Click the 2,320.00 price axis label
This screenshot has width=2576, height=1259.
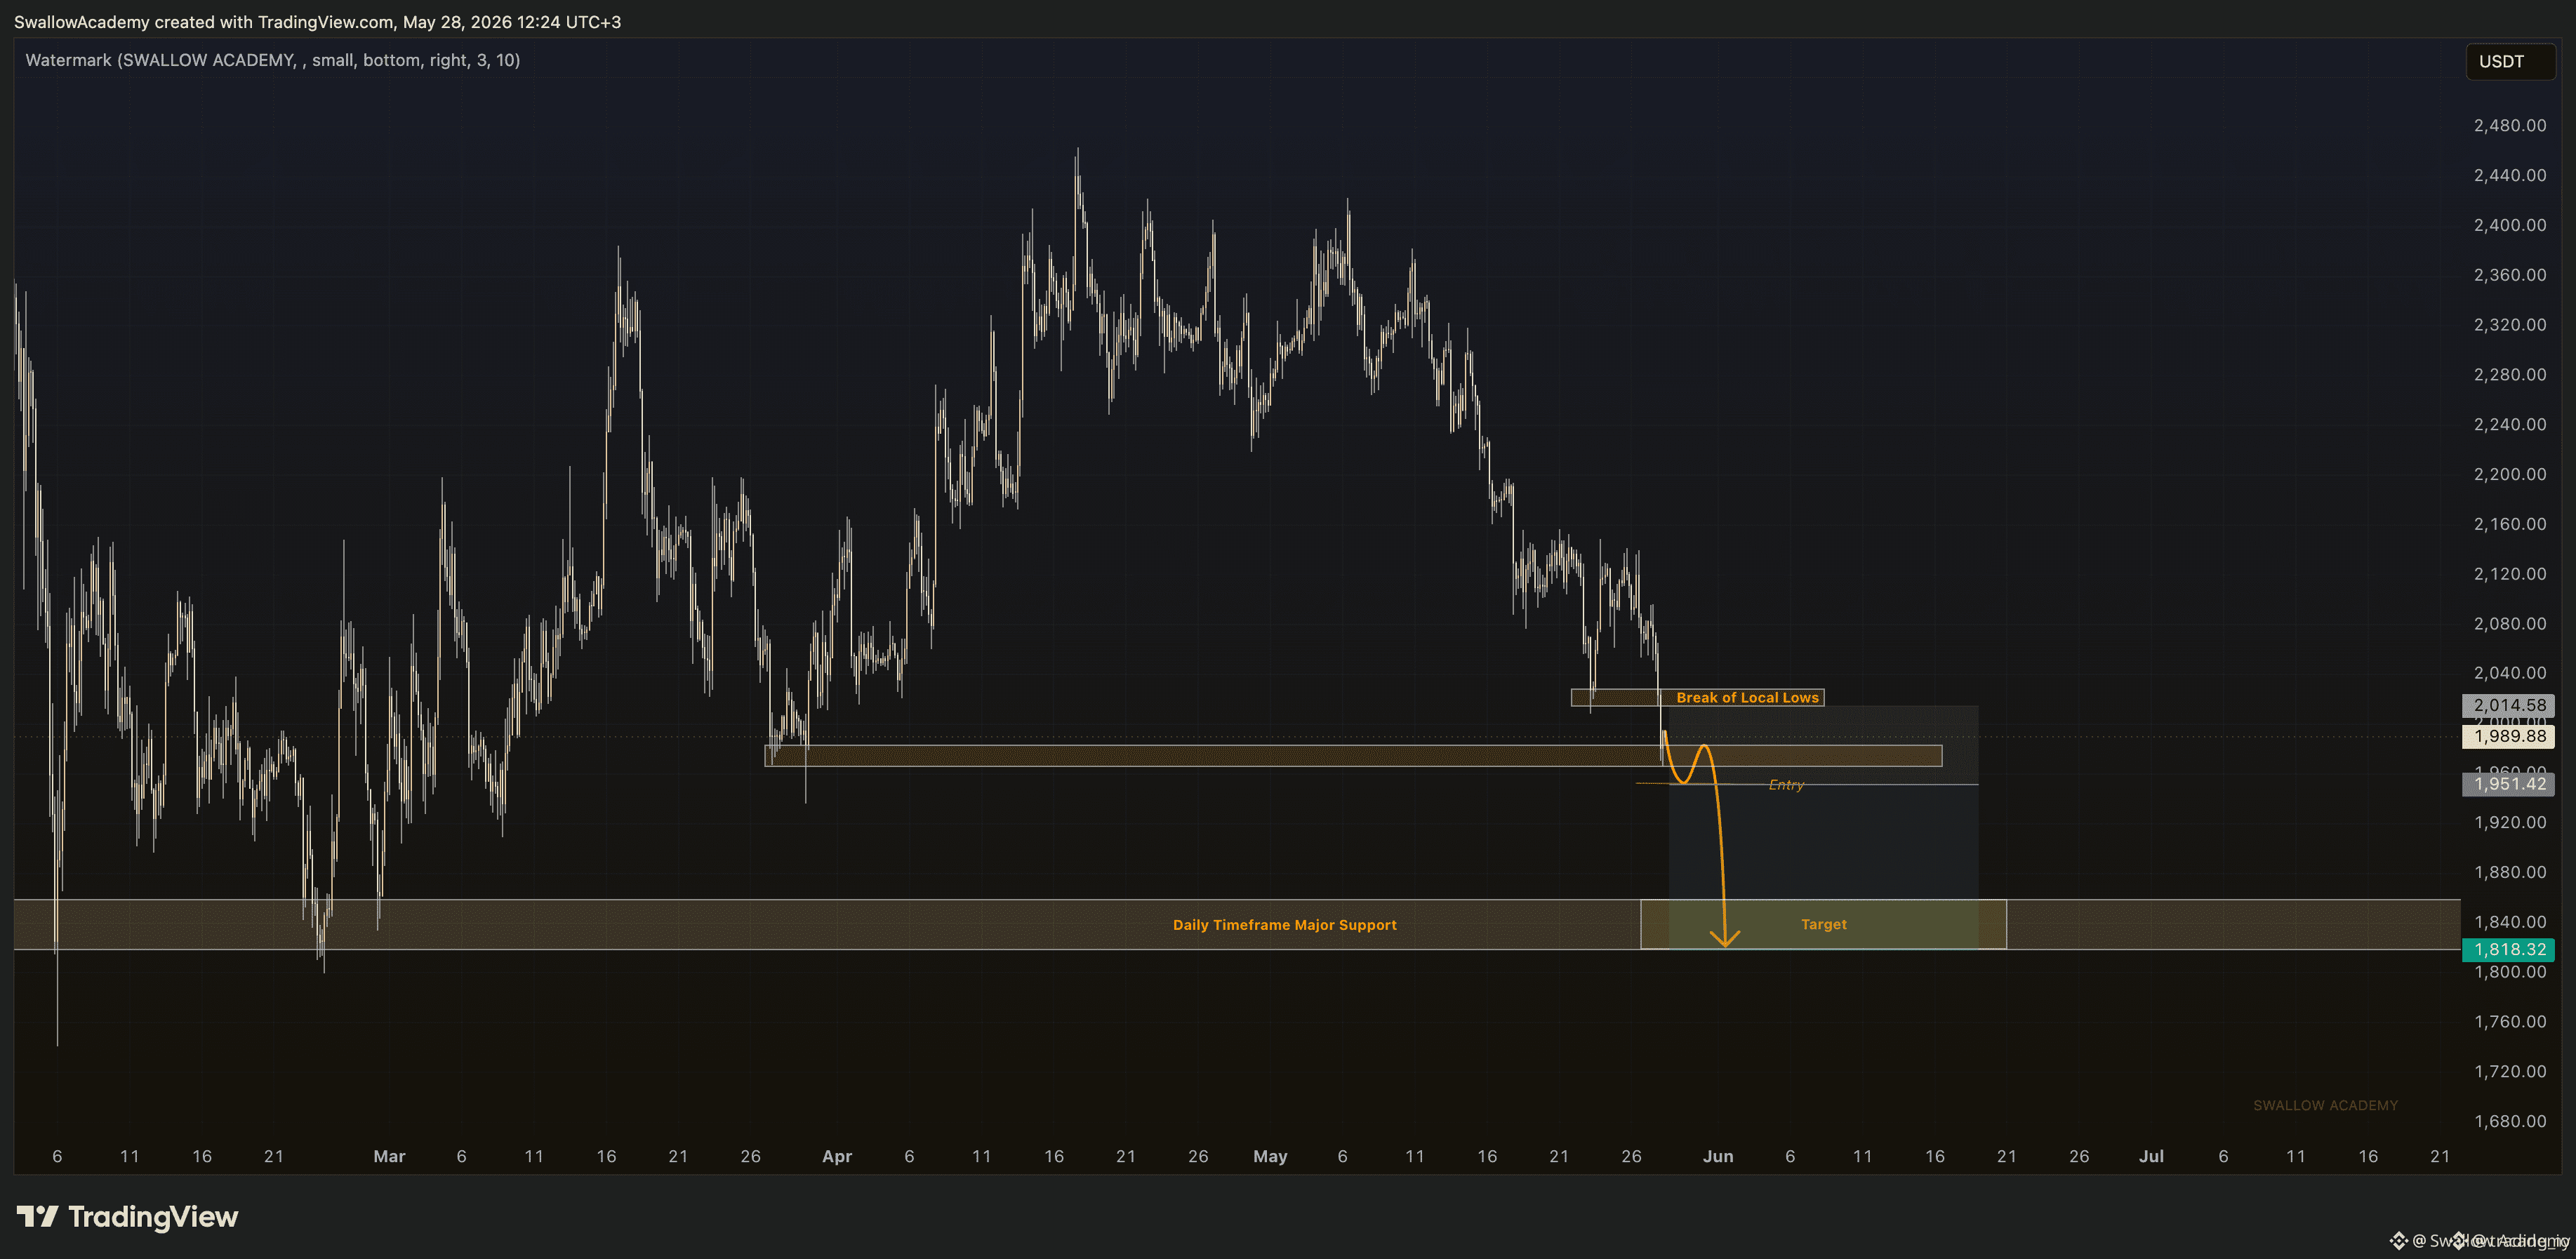[x=2510, y=325]
